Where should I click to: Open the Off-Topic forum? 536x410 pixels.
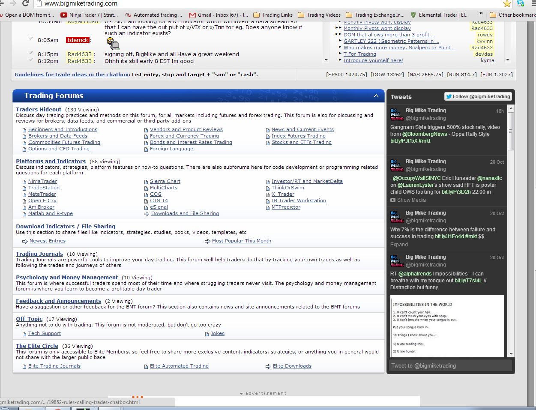29,319
